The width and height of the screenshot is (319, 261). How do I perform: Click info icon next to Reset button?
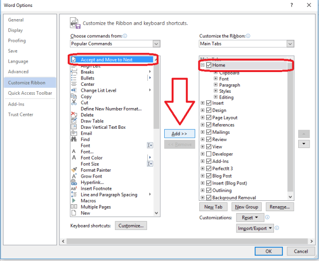[268, 217]
